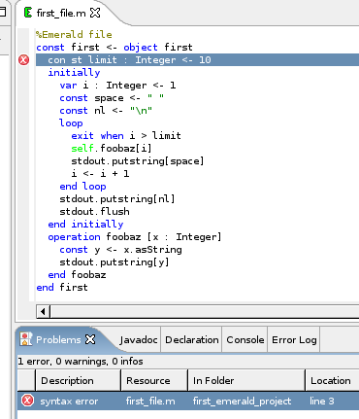This screenshot has width=359, height=419.
Task: Sort by the Resource column header
Action: click(x=154, y=380)
